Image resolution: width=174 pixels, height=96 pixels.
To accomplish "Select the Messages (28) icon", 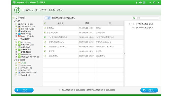I will (19, 42).
